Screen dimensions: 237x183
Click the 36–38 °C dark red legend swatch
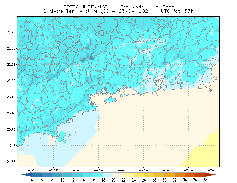pyautogui.click(x=200, y=175)
